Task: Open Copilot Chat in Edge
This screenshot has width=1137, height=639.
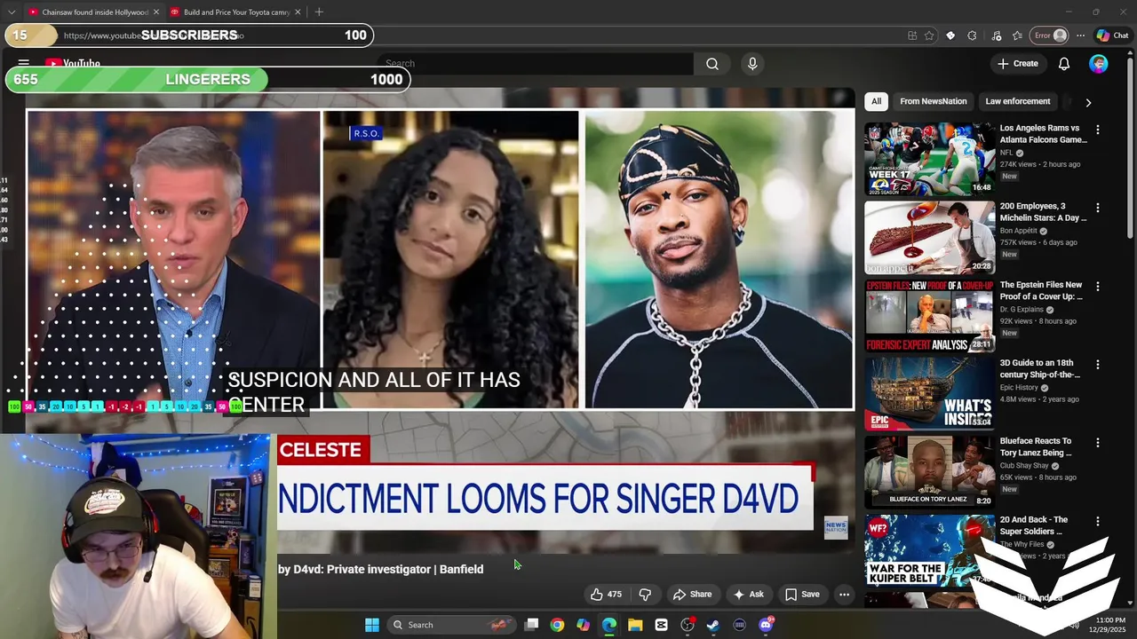Action: (x=1112, y=35)
